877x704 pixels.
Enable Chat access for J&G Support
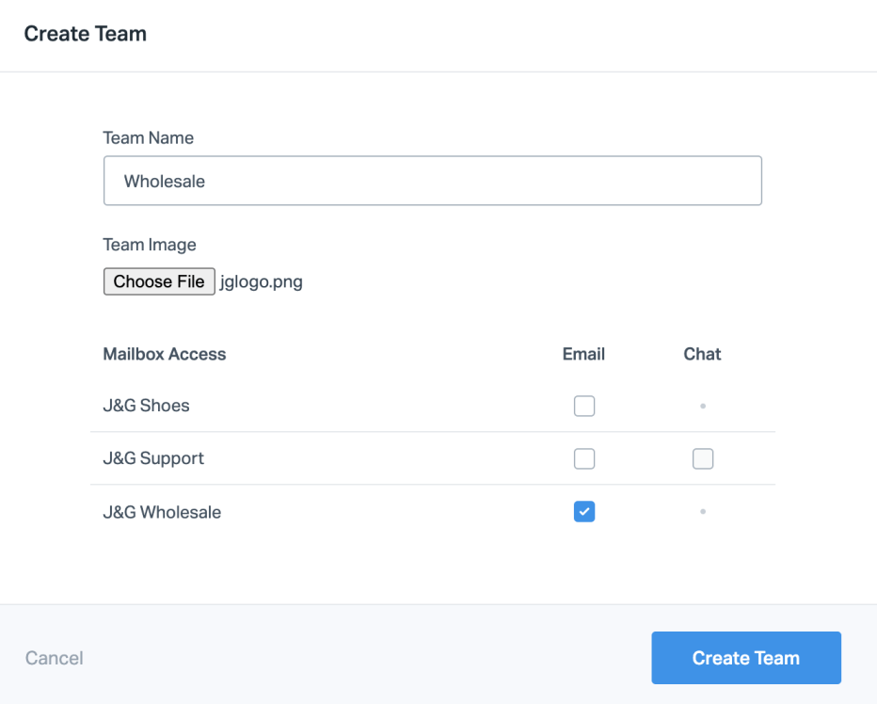[702, 458]
